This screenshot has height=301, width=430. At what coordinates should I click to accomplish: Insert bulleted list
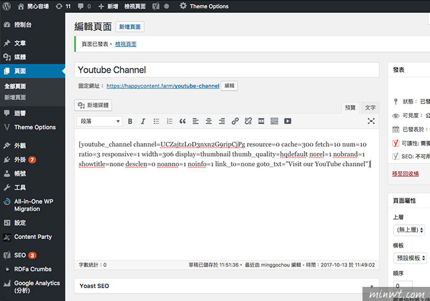(156, 121)
